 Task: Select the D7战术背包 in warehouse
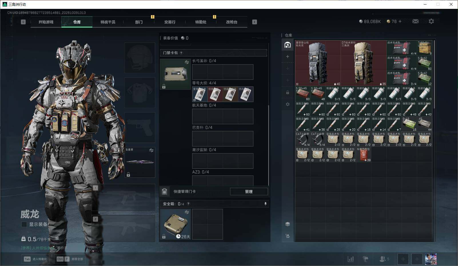(x=364, y=63)
